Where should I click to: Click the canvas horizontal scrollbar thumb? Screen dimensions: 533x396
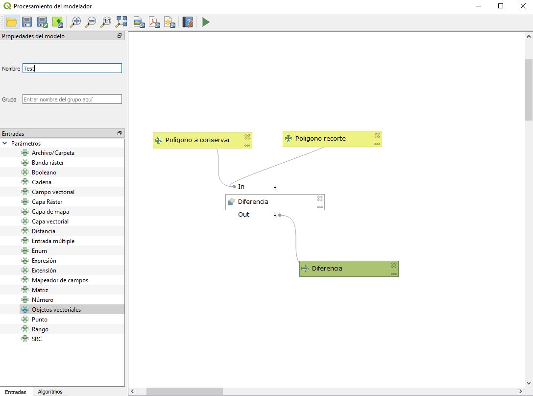click(x=185, y=391)
